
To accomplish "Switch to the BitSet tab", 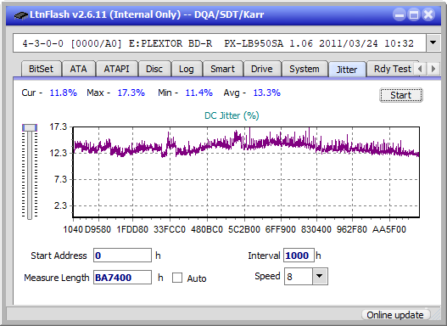I will coord(41,69).
